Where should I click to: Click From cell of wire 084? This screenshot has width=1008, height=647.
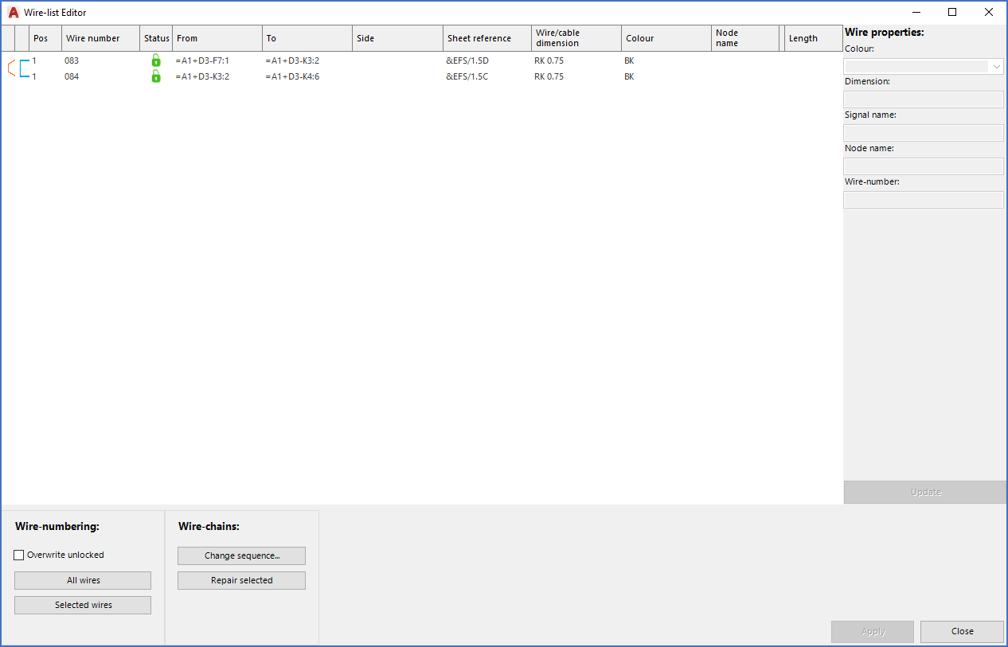point(202,76)
